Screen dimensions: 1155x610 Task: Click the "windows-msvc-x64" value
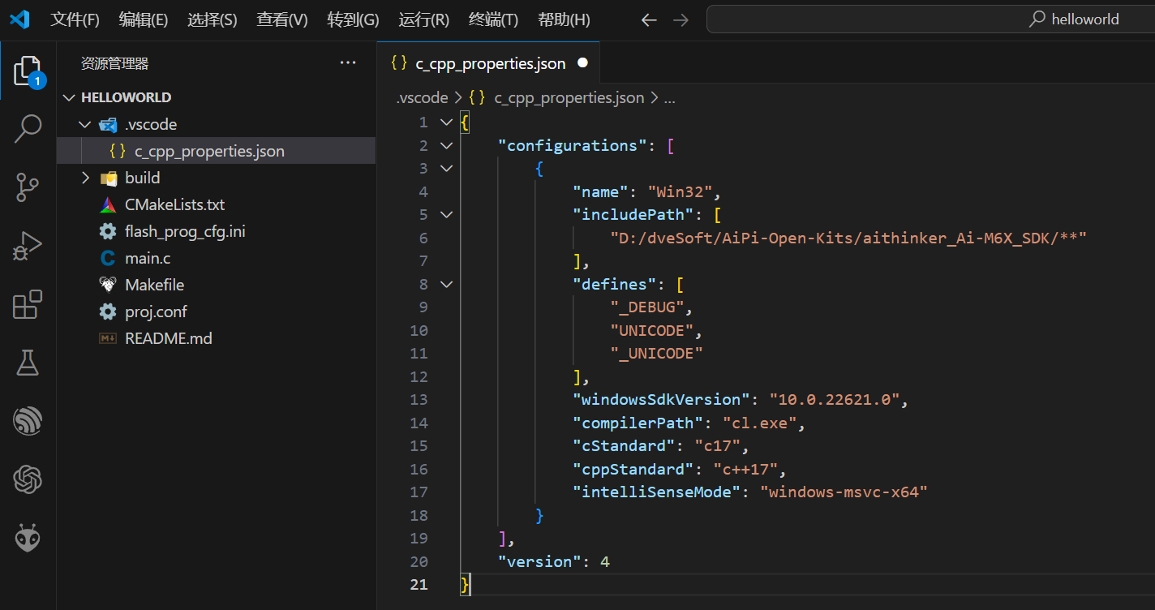[844, 492]
